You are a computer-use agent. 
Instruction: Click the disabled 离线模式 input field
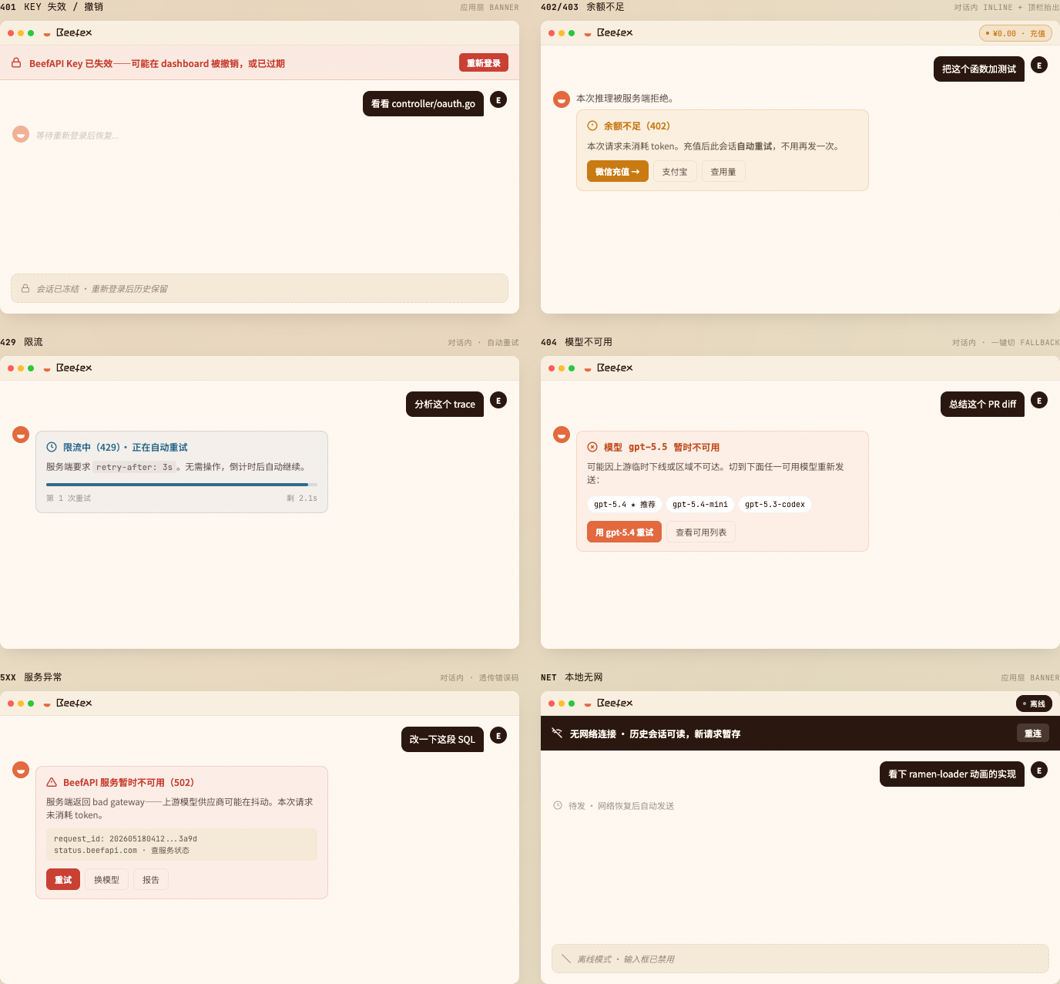pyautogui.click(x=800, y=959)
